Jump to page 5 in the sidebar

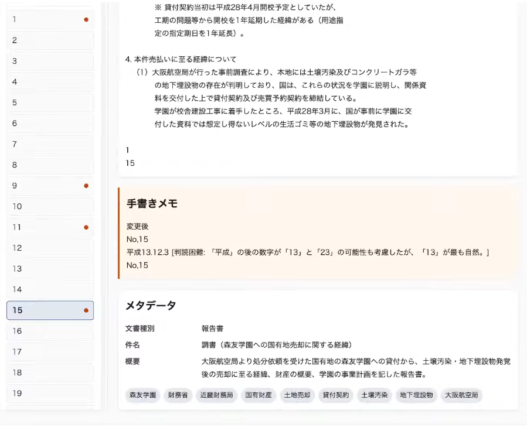pos(50,103)
